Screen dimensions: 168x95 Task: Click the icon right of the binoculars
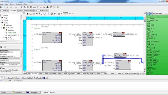pyautogui.click(x=38, y=7)
